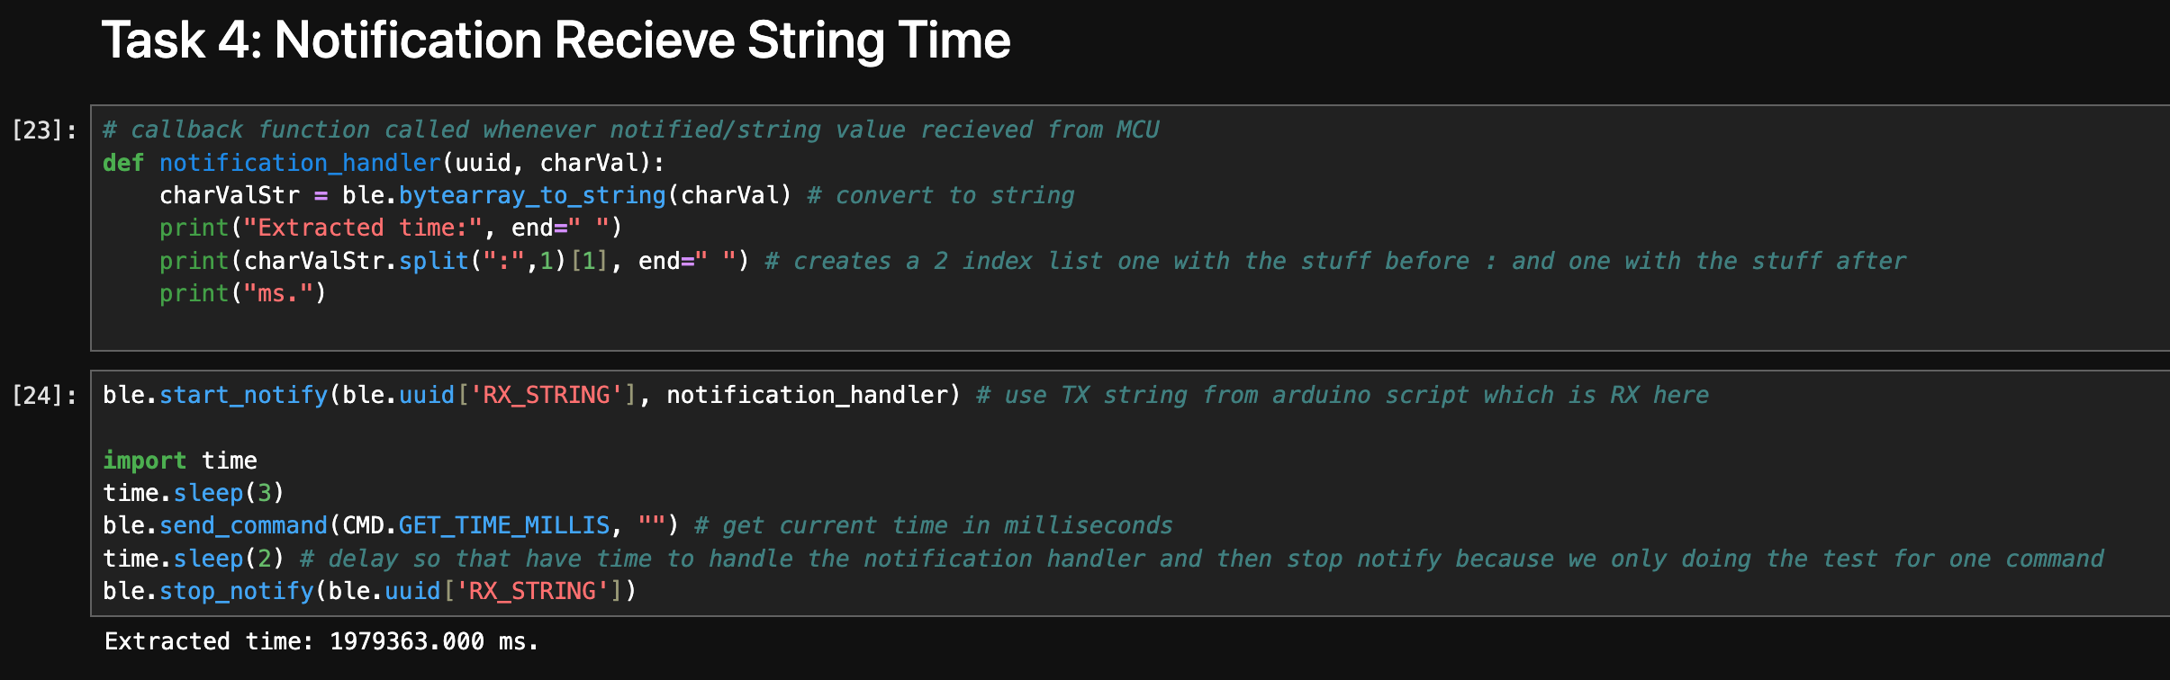Click bytearray_to_string in the charValStr line
Image resolution: width=2170 pixels, height=680 pixels.
click(531, 196)
